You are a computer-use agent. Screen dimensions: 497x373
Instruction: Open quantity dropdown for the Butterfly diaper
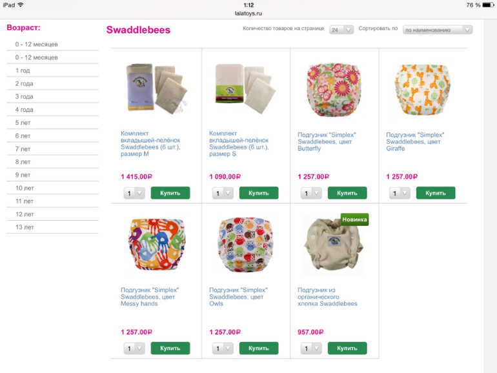[x=311, y=193]
